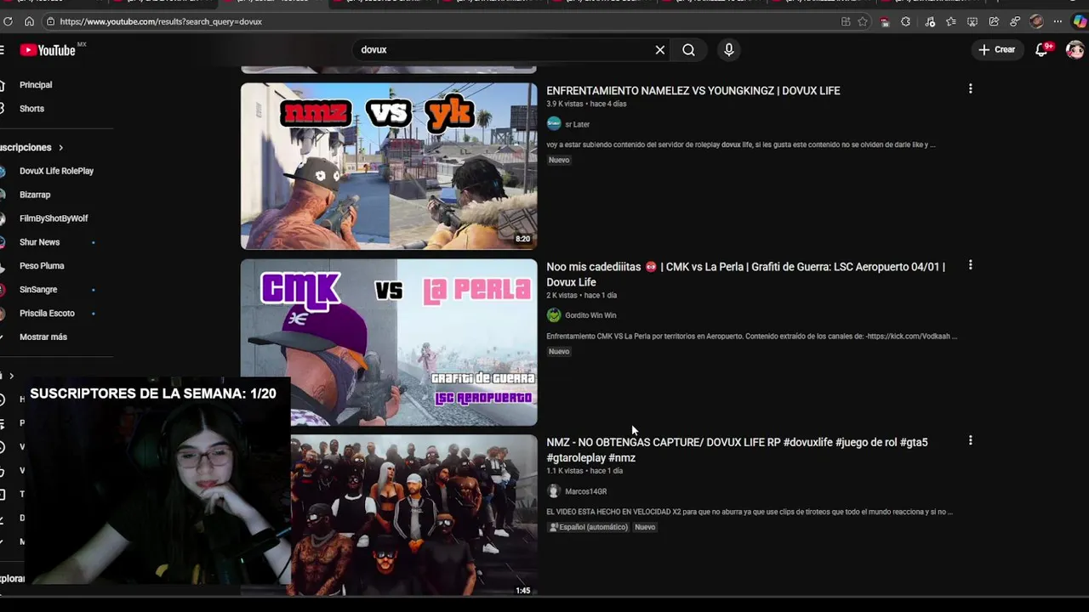The width and height of the screenshot is (1089, 612).
Task: Open FilmByShotByWolf subscription
Action: click(x=53, y=218)
